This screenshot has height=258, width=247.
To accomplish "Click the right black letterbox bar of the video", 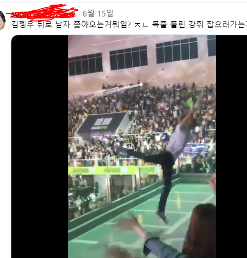I will (232, 146).
